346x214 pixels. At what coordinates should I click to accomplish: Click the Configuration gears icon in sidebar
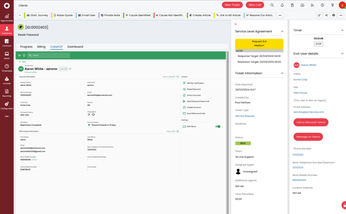click(7, 105)
